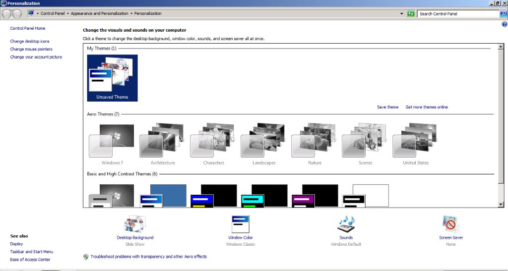Open Change desktop icons
This screenshot has width=508, height=271.
coord(29,42)
